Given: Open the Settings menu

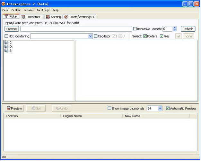Looking at the screenshot, I should pyautogui.click(x=43, y=10).
